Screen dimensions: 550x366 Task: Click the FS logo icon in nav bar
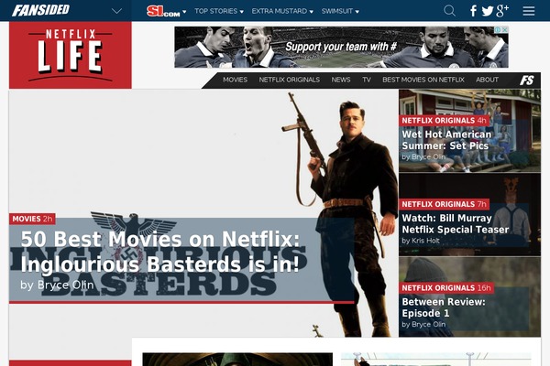coord(527,81)
